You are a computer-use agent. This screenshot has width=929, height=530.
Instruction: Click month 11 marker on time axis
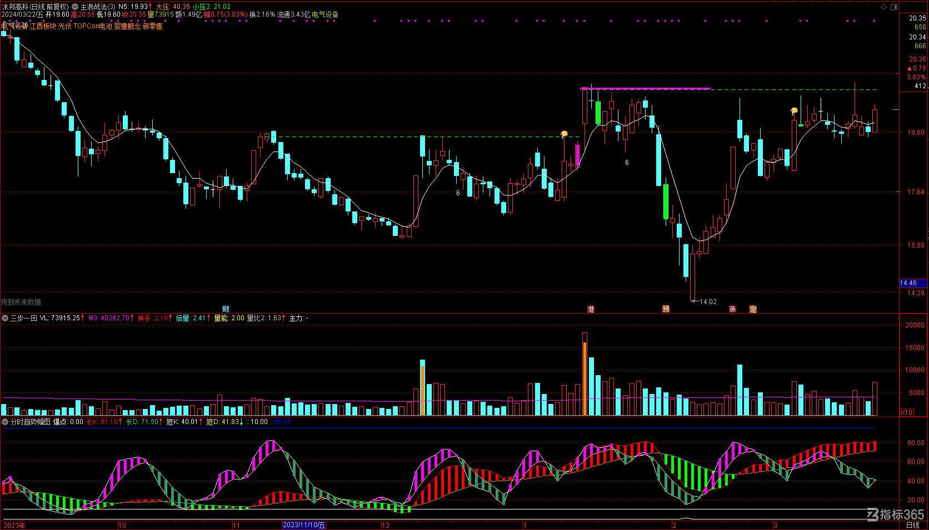pos(236,525)
